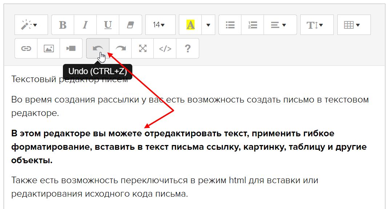Toggle Bold formatting
This screenshot has width=389, height=209.
click(63, 25)
